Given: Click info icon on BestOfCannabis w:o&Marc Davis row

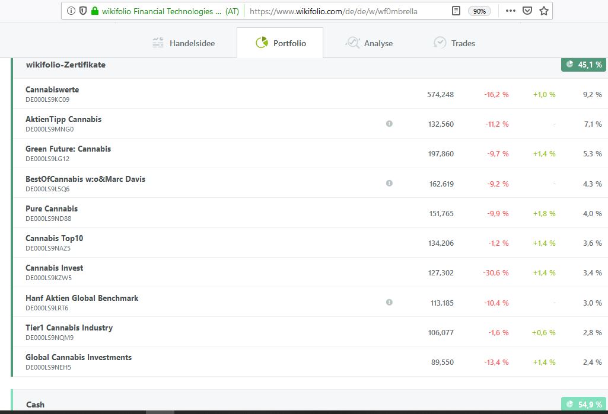Looking at the screenshot, I should pos(389,184).
